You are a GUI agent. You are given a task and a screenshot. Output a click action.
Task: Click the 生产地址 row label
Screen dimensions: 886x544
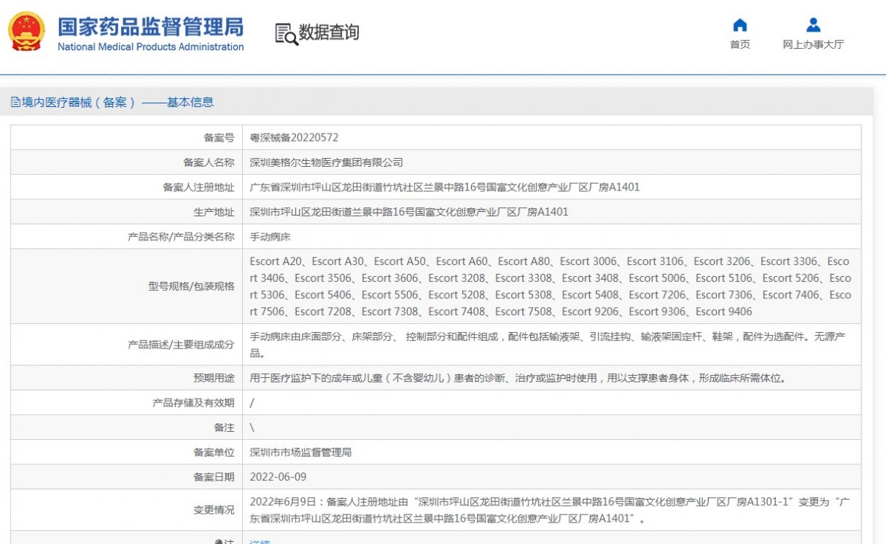[x=213, y=212]
